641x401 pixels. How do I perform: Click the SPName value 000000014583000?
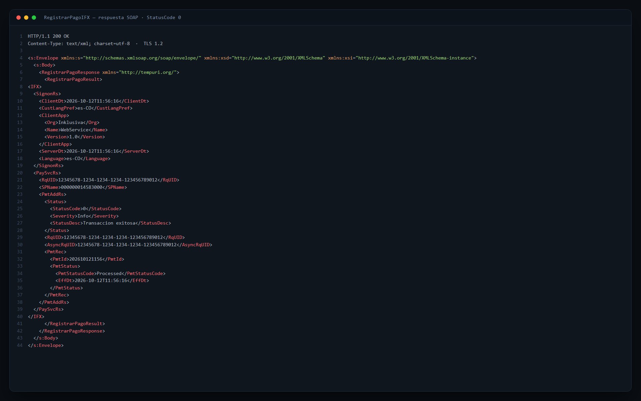[x=81, y=187]
